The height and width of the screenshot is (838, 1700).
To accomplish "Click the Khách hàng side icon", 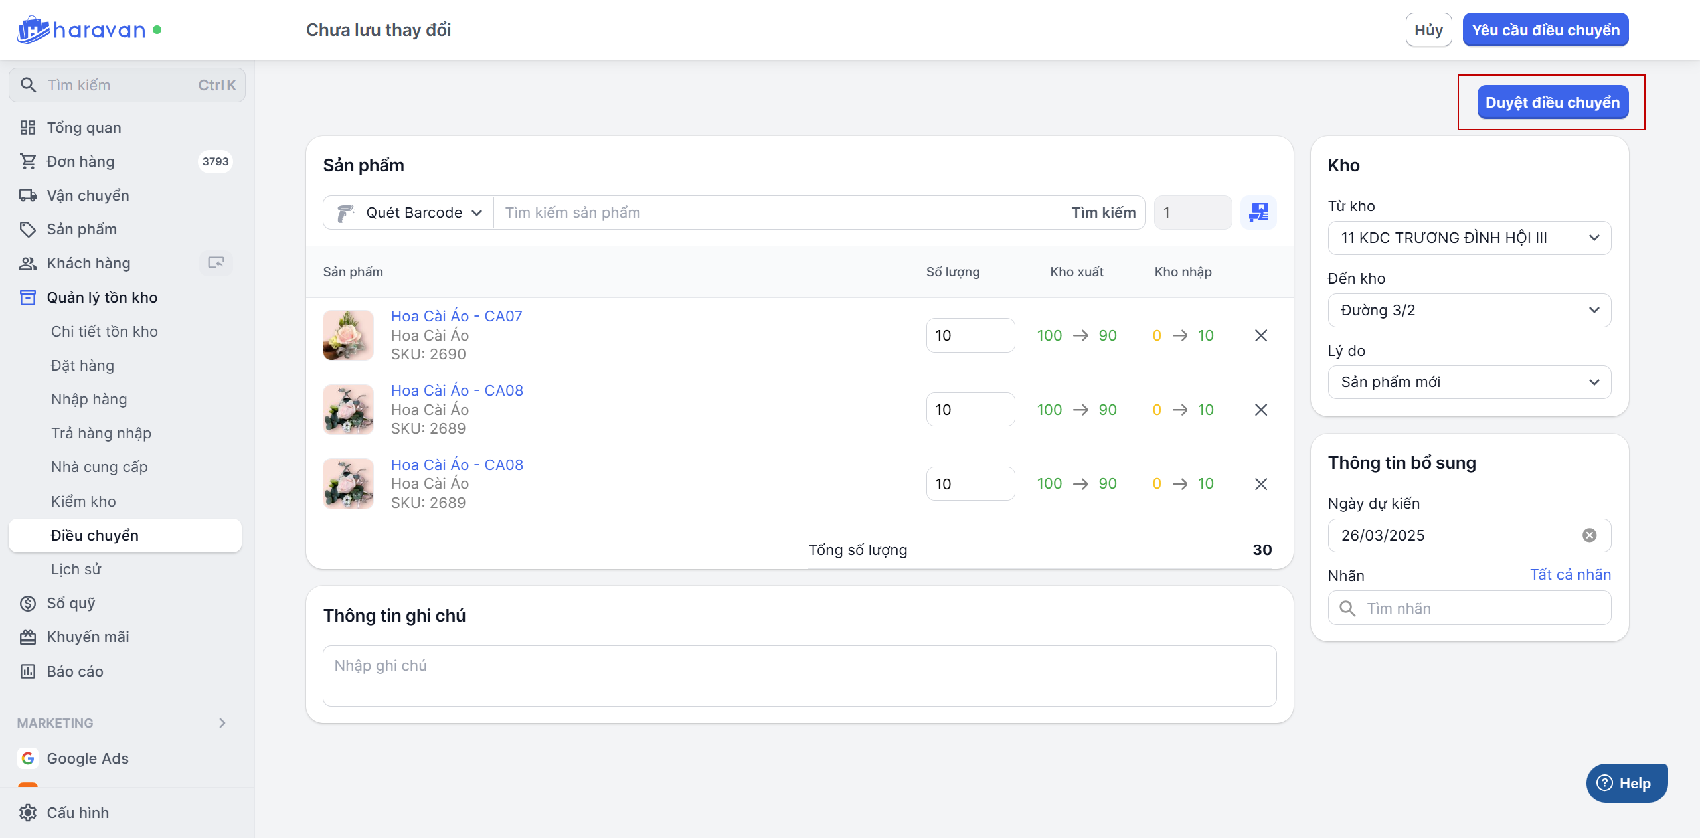I will coord(216,263).
